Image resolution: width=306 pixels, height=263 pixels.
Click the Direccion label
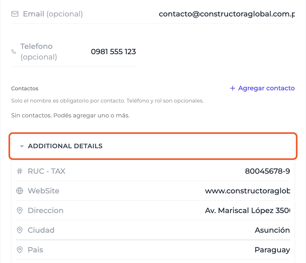point(45,210)
